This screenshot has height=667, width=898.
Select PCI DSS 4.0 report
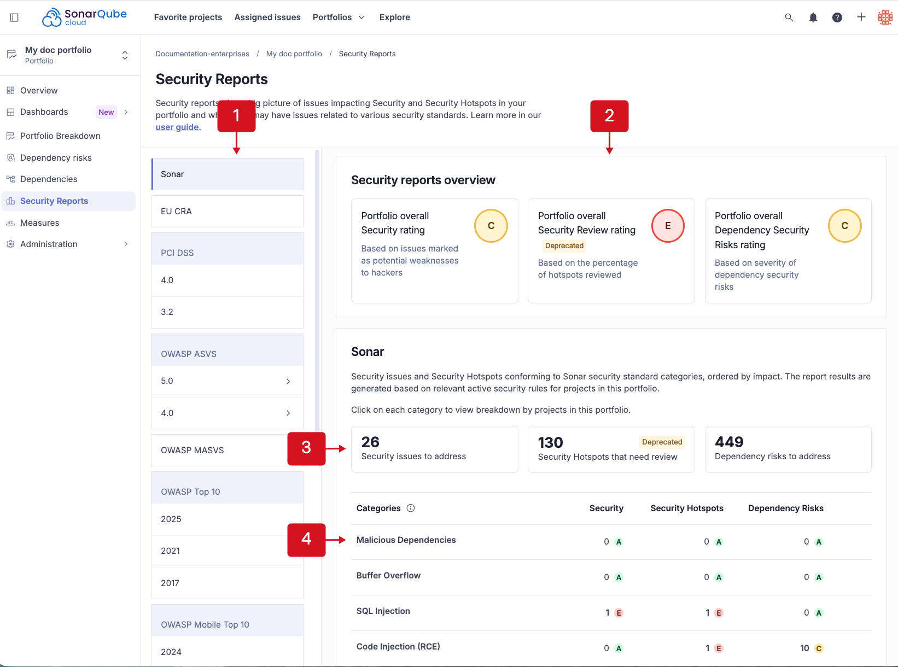click(x=228, y=280)
